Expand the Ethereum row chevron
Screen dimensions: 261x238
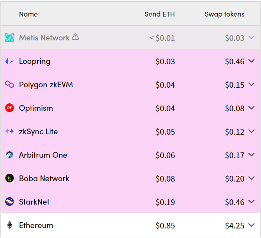tap(251, 225)
